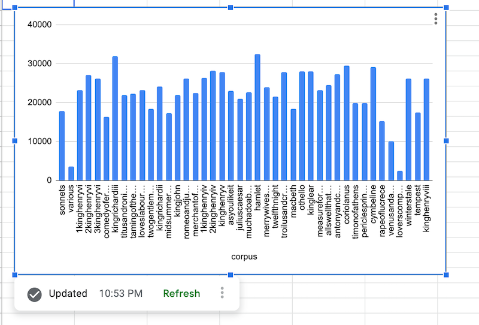Open the chart's three-dot options menu

pyautogui.click(x=436, y=19)
